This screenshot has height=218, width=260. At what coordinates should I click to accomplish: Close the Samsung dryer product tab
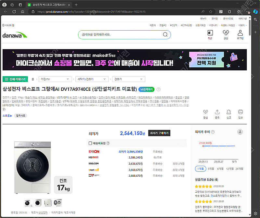click(69, 5)
